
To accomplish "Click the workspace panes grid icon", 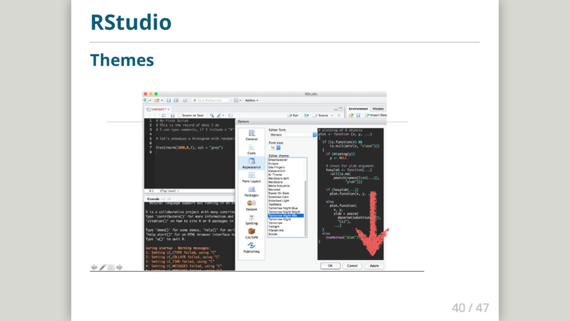I will tap(236, 100).
